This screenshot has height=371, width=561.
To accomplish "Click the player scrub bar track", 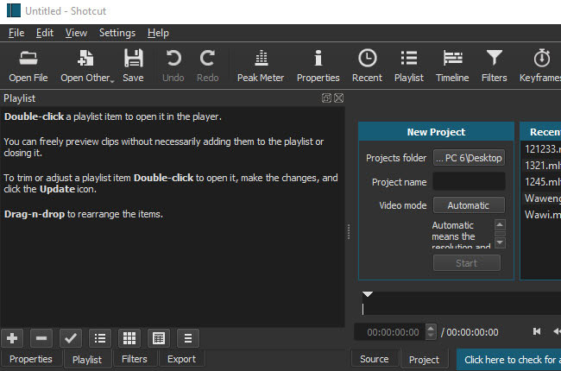I will 462,304.
